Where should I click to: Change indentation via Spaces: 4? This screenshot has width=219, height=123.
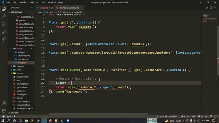pos(173,117)
